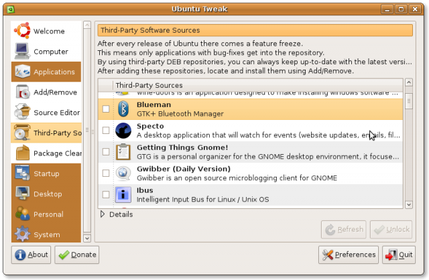The height and width of the screenshot is (280, 429).
Task: Click the About button
Action: tap(32, 255)
